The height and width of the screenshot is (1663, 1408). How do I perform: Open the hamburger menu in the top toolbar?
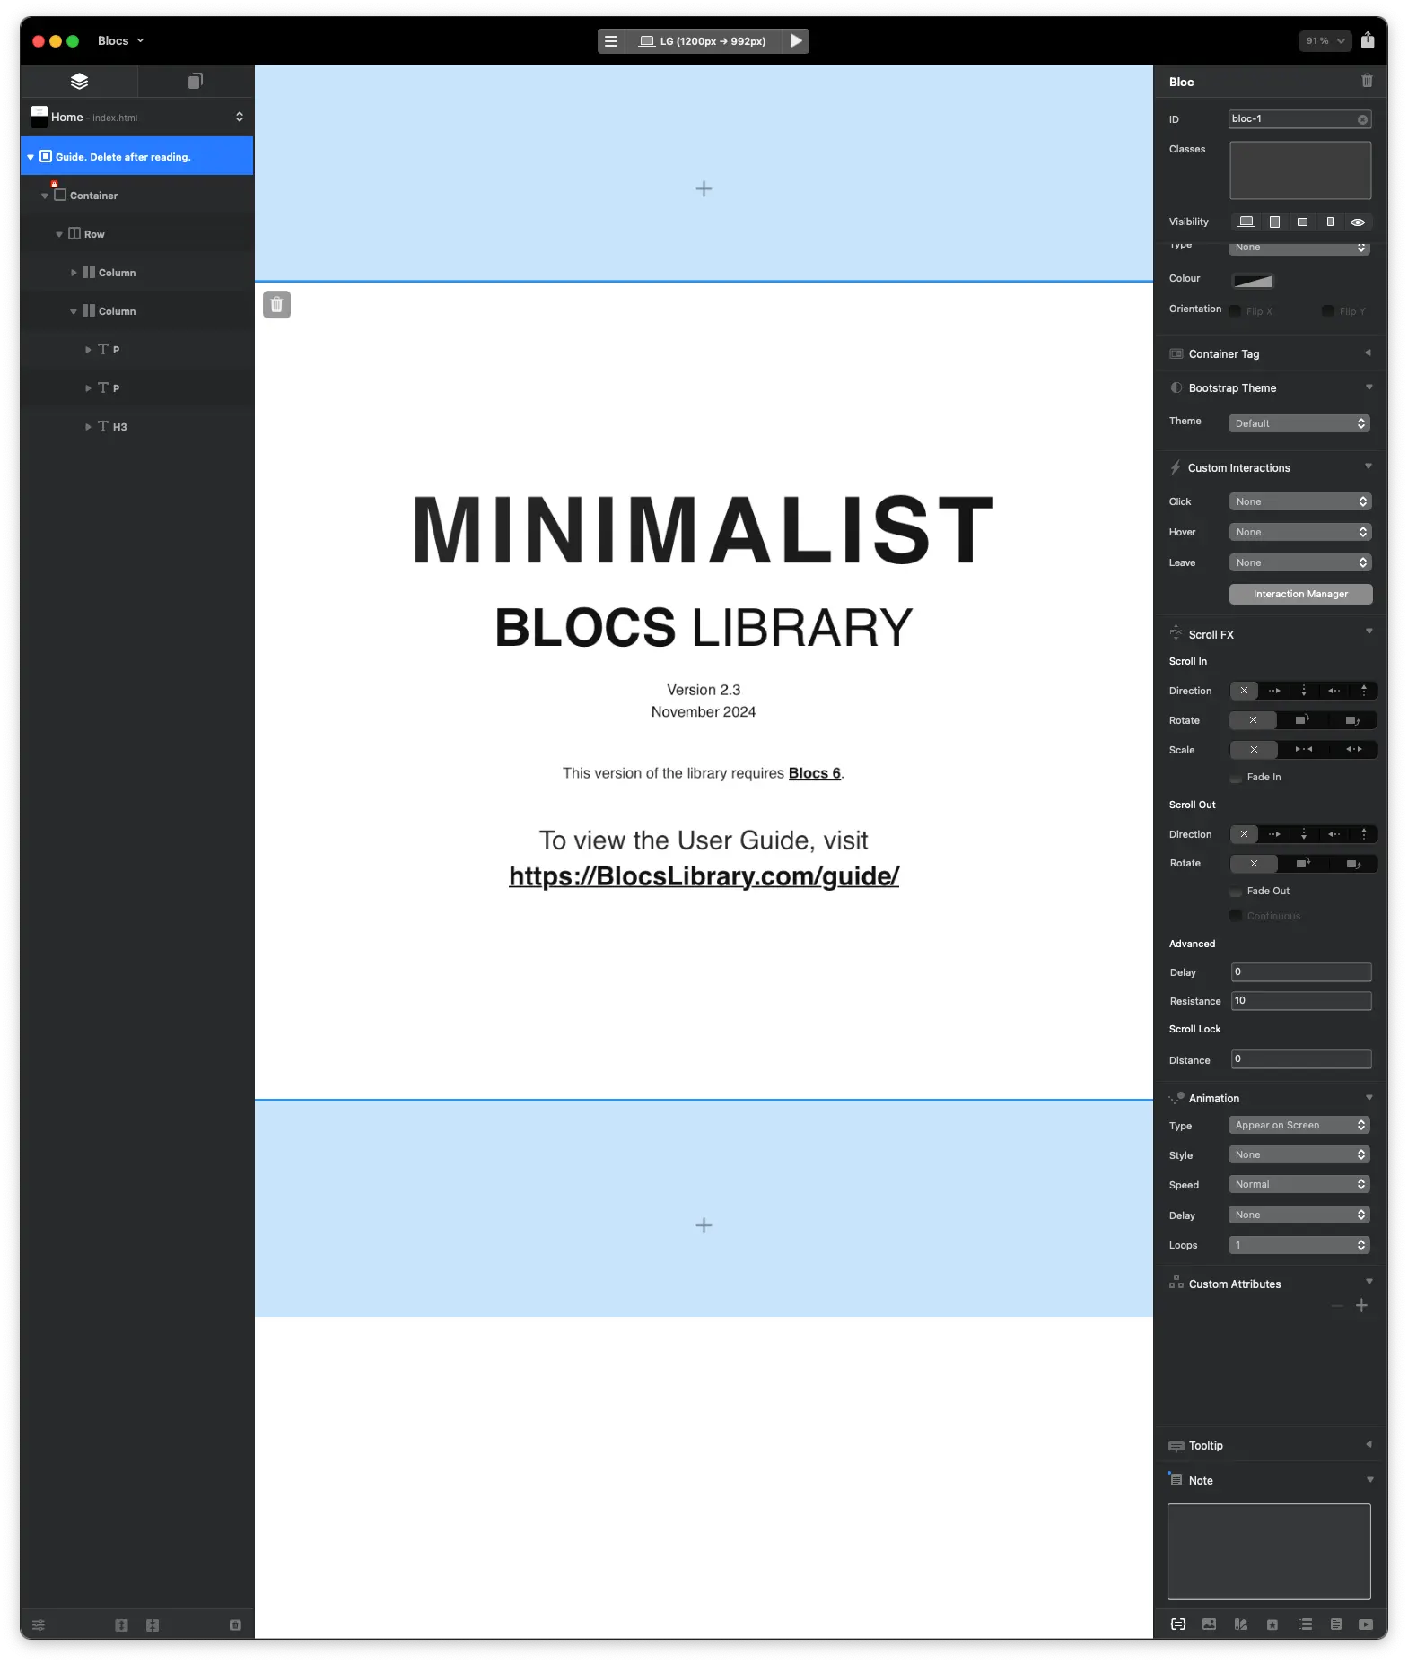tap(611, 41)
